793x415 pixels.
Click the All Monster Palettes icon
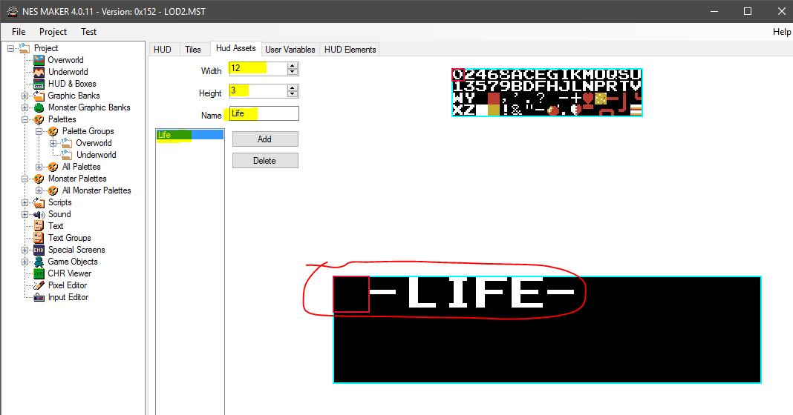tap(53, 190)
